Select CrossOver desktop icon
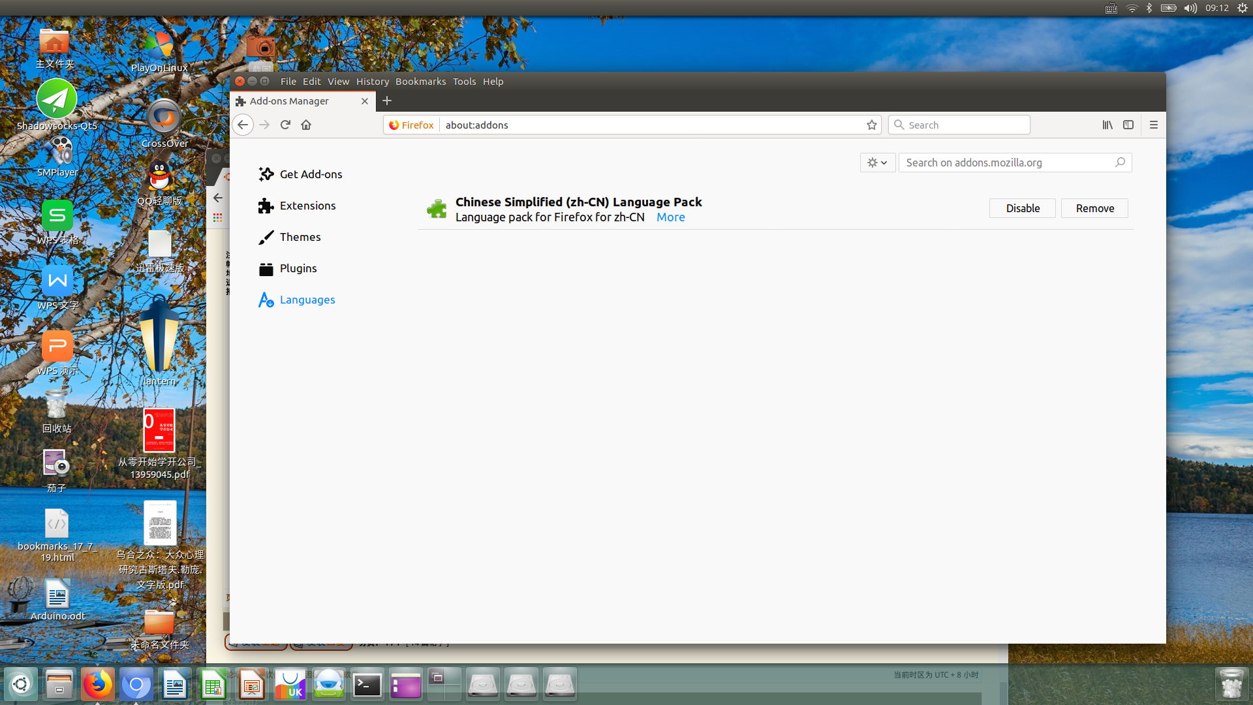The height and width of the screenshot is (705, 1253). (x=164, y=124)
